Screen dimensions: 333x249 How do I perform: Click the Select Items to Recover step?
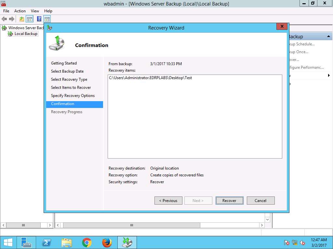(x=71, y=88)
